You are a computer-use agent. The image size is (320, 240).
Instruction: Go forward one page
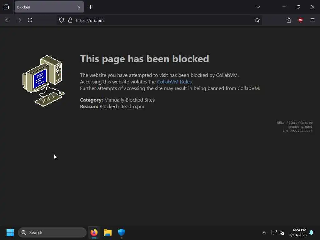pyautogui.click(x=19, y=20)
